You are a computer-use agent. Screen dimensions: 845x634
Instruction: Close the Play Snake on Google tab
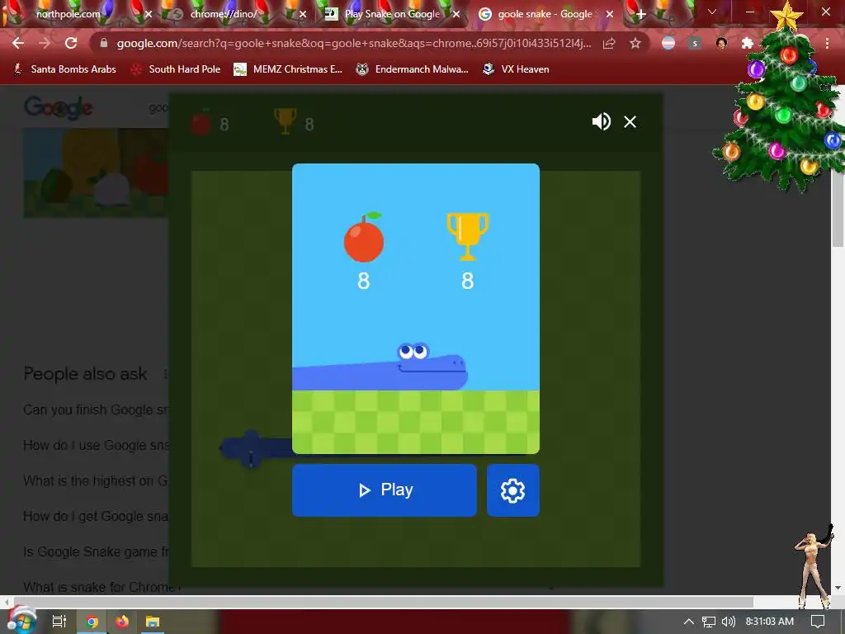[x=456, y=15]
